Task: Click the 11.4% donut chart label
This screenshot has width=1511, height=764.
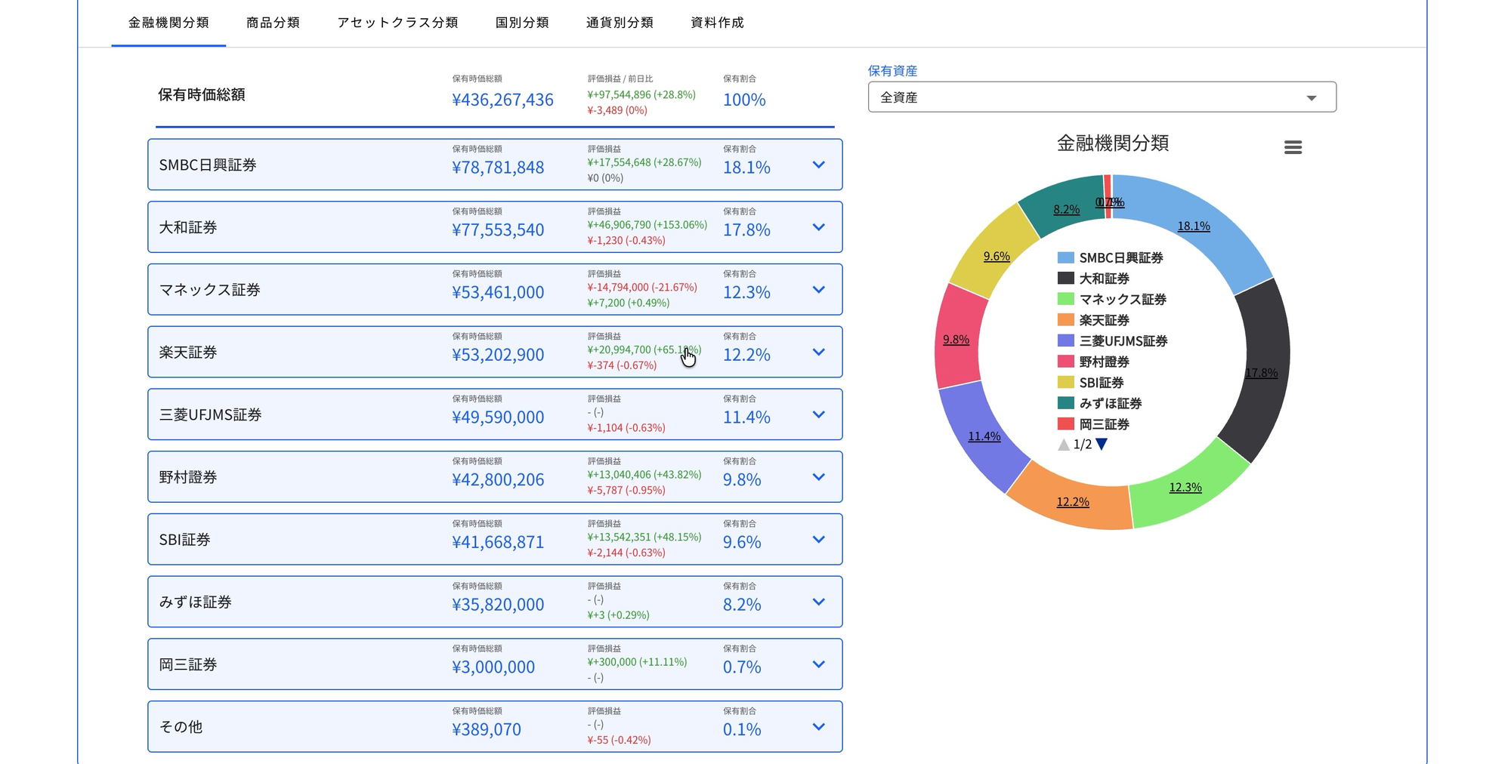Action: (984, 436)
